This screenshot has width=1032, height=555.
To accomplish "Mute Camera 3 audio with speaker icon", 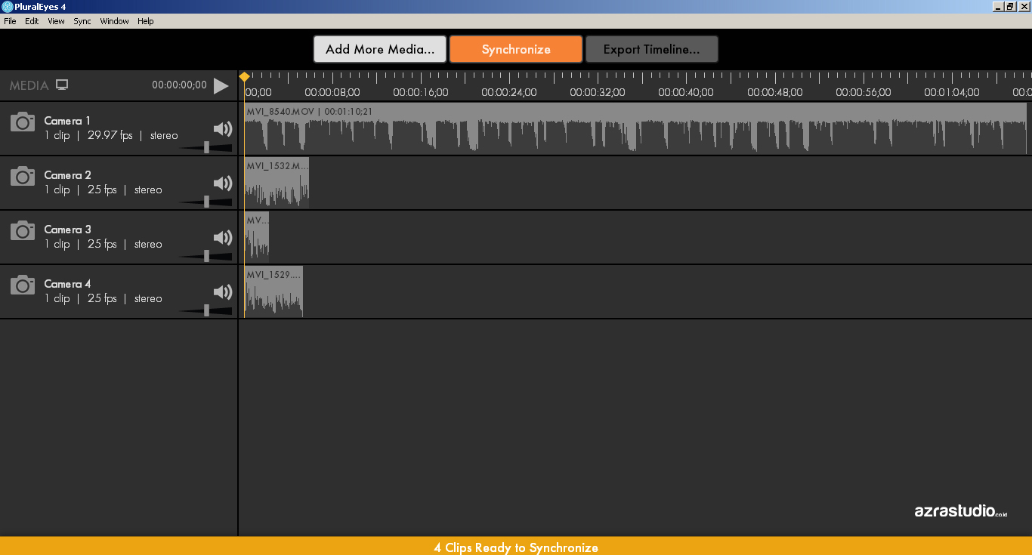I will tap(223, 237).
